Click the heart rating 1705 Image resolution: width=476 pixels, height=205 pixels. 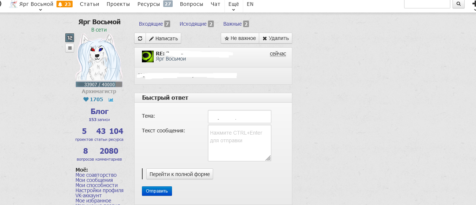[93, 99]
